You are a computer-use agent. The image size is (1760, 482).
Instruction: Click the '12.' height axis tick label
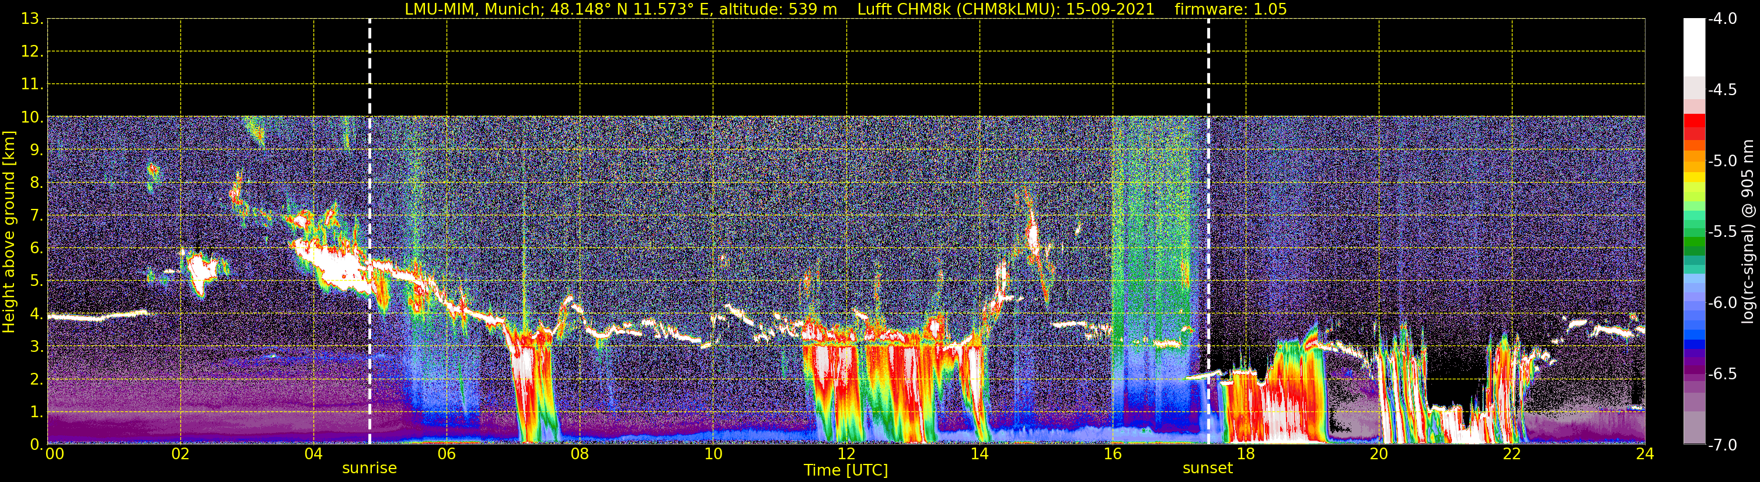pyautogui.click(x=32, y=52)
